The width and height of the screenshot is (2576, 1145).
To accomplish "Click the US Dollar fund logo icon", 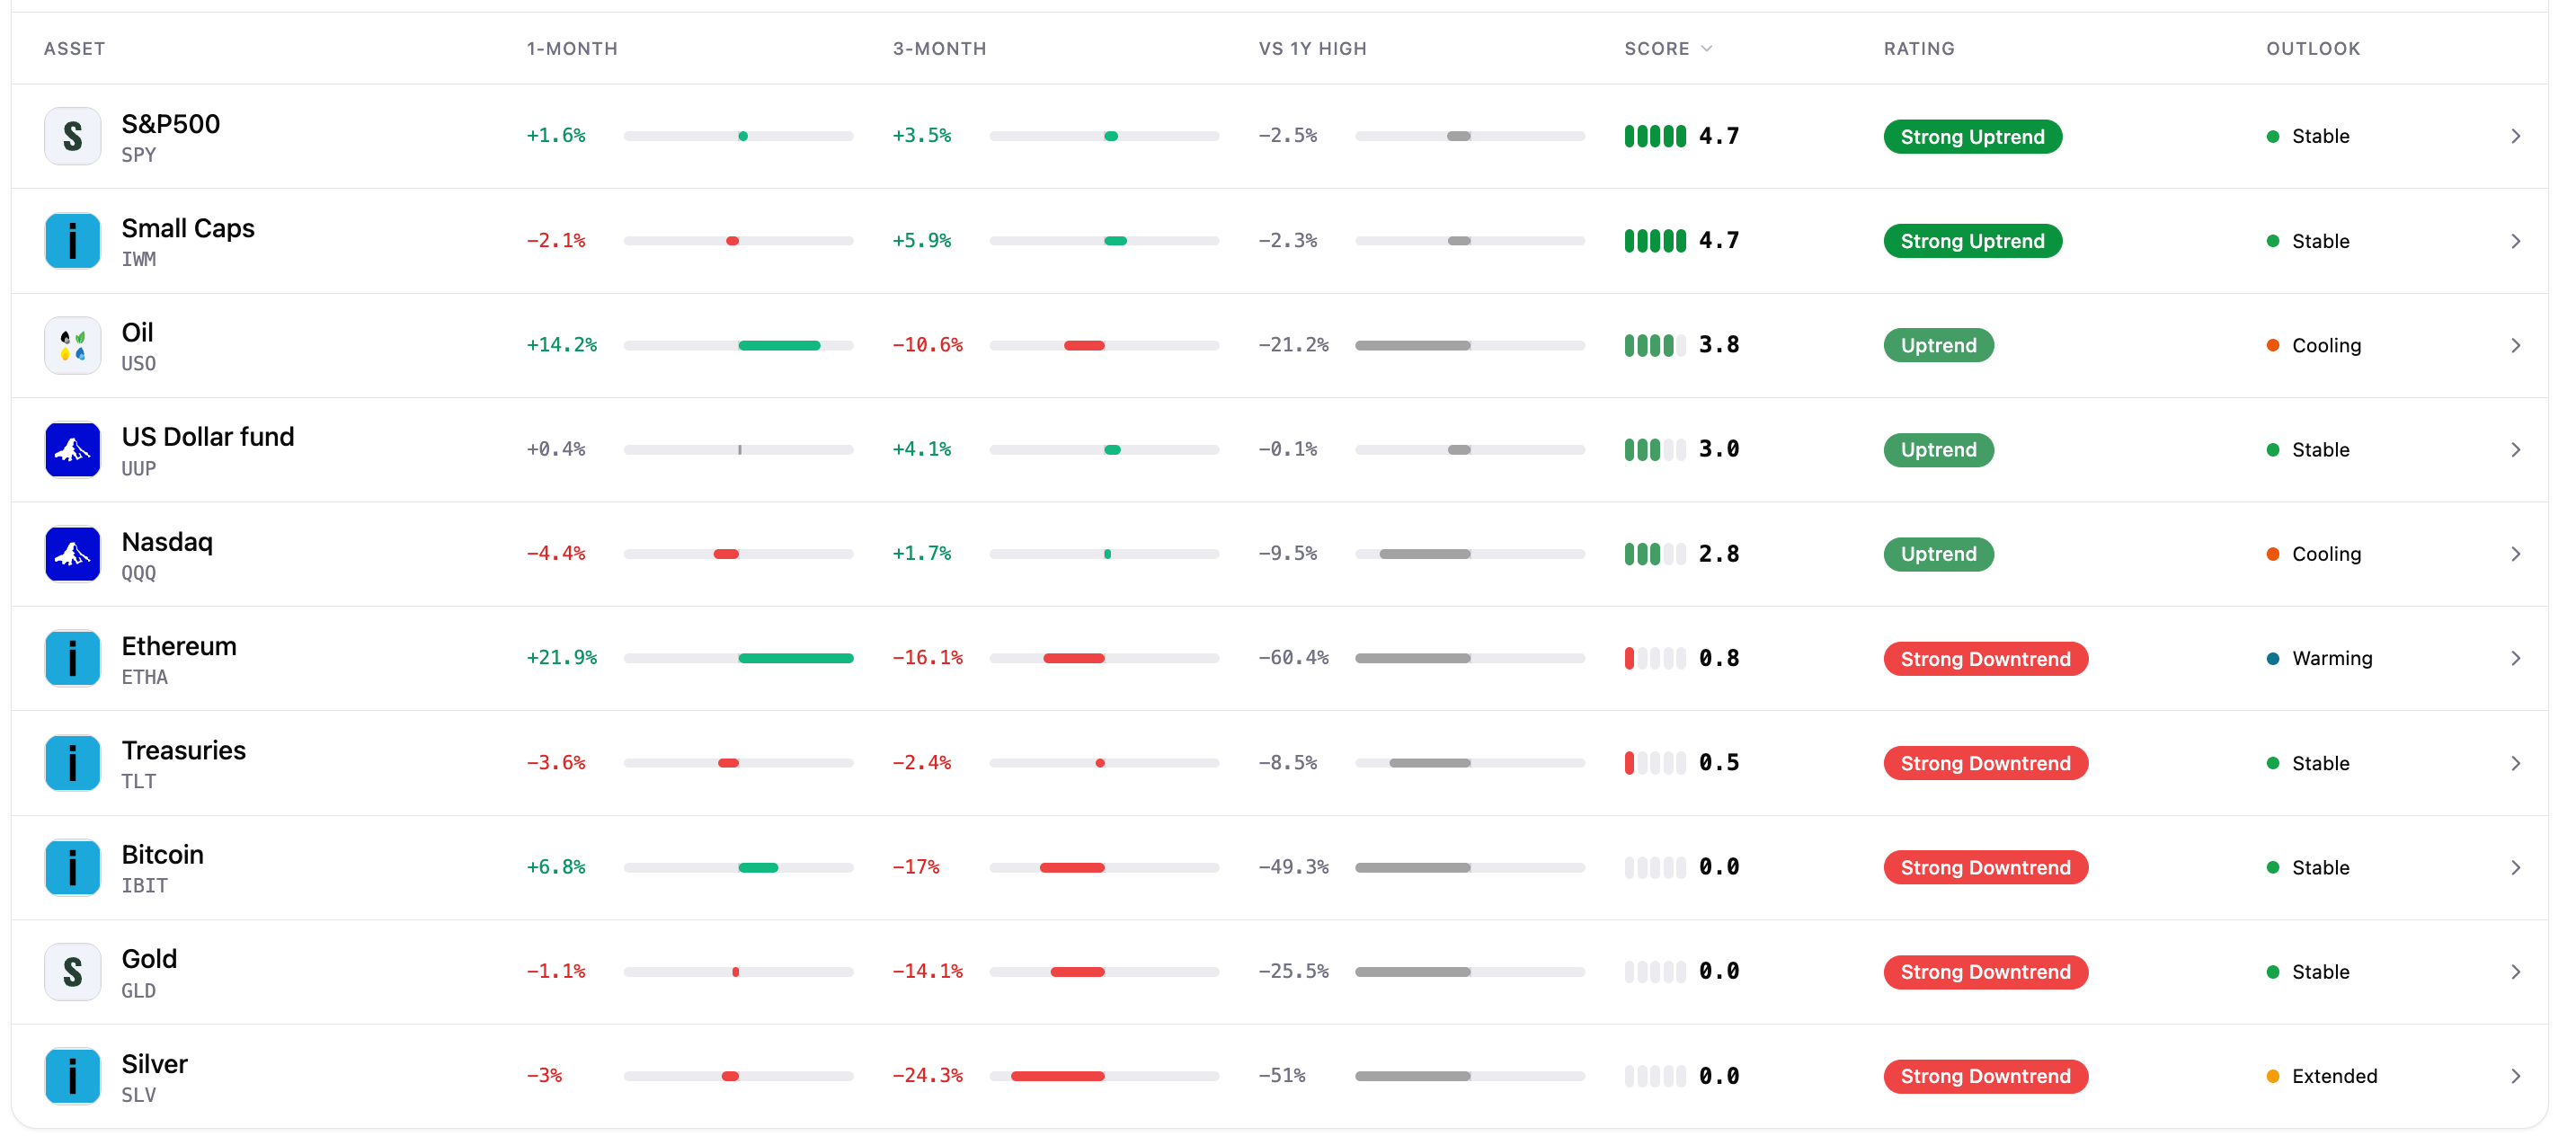I will (73, 450).
